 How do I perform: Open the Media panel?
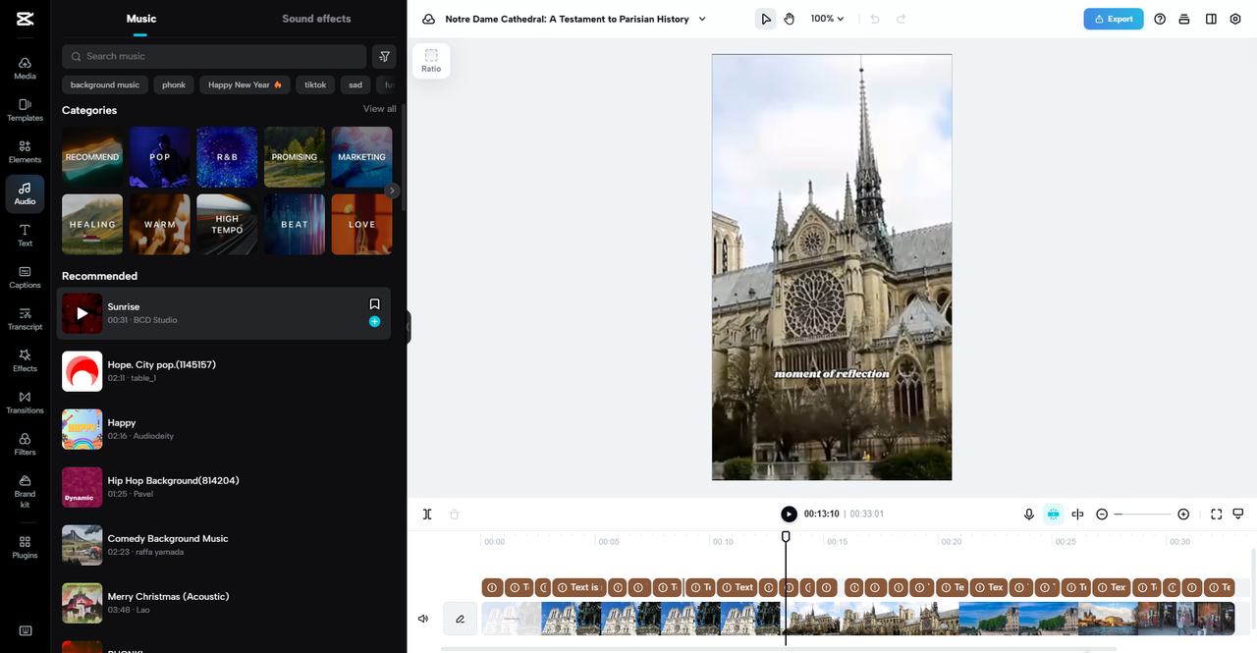(x=25, y=68)
